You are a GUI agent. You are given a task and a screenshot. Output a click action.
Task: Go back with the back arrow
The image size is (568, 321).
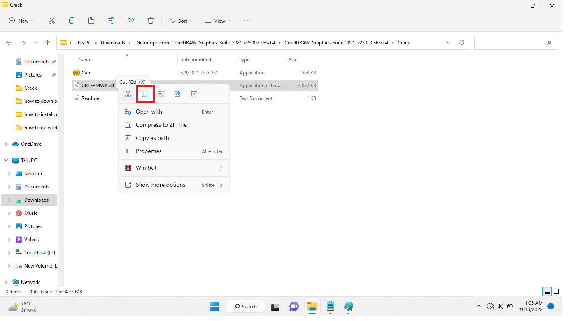pyautogui.click(x=9, y=42)
